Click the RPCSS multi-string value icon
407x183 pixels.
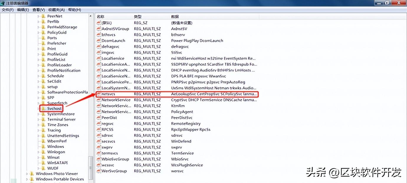(x=99, y=130)
